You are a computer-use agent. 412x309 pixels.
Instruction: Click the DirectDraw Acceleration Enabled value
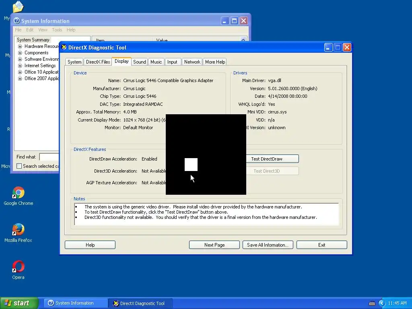[x=149, y=159]
